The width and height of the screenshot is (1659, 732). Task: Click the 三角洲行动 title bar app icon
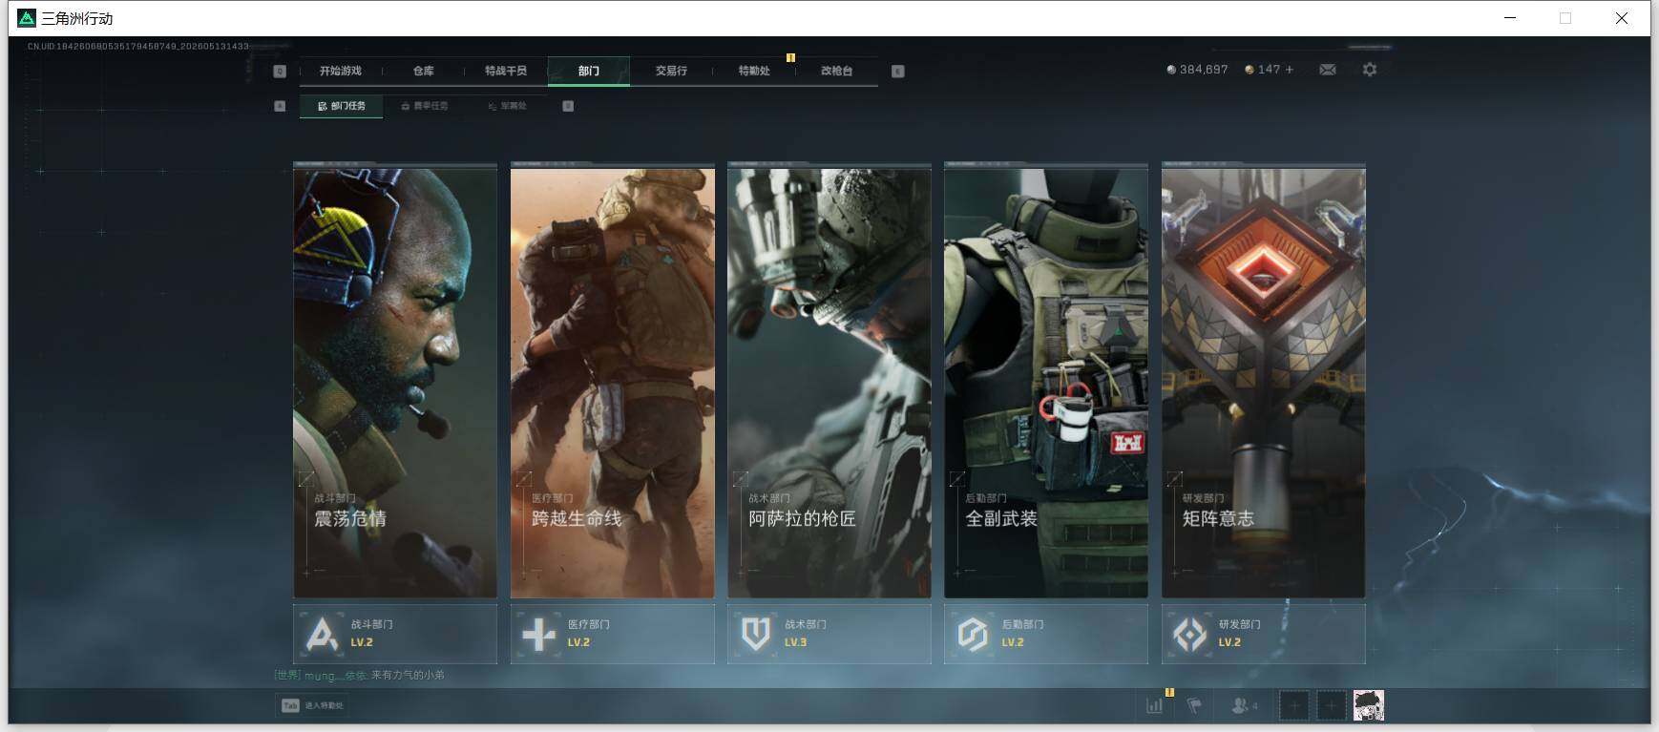click(27, 18)
